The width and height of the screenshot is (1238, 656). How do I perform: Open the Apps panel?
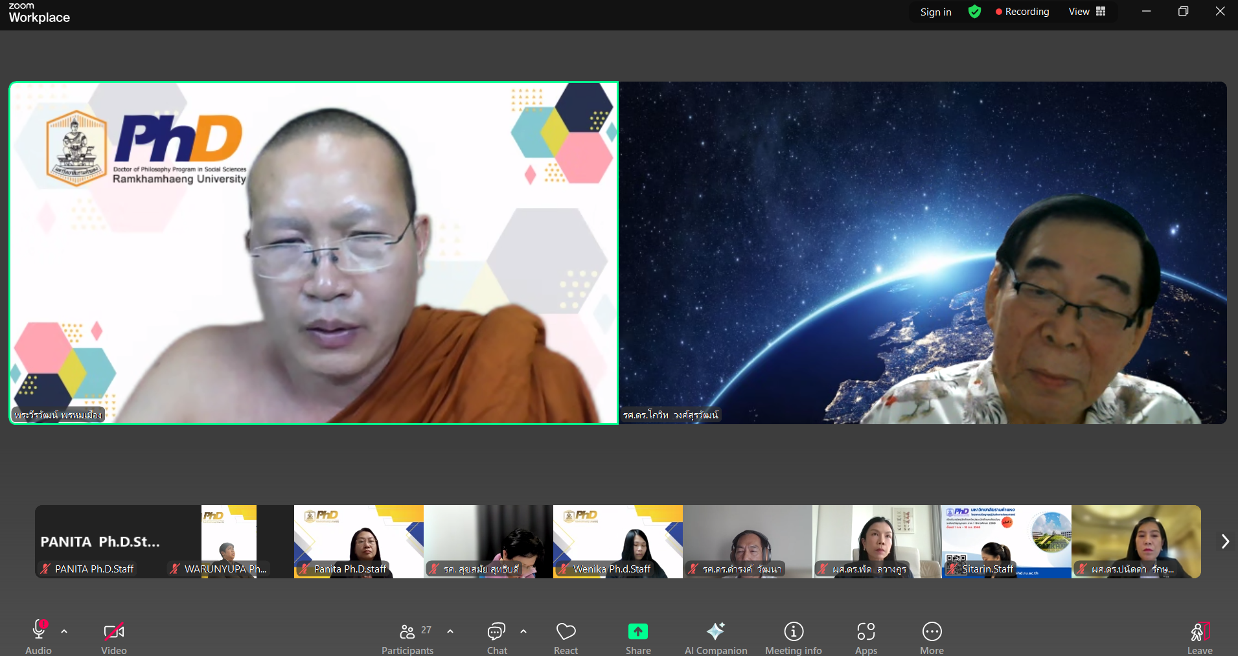pos(866,637)
